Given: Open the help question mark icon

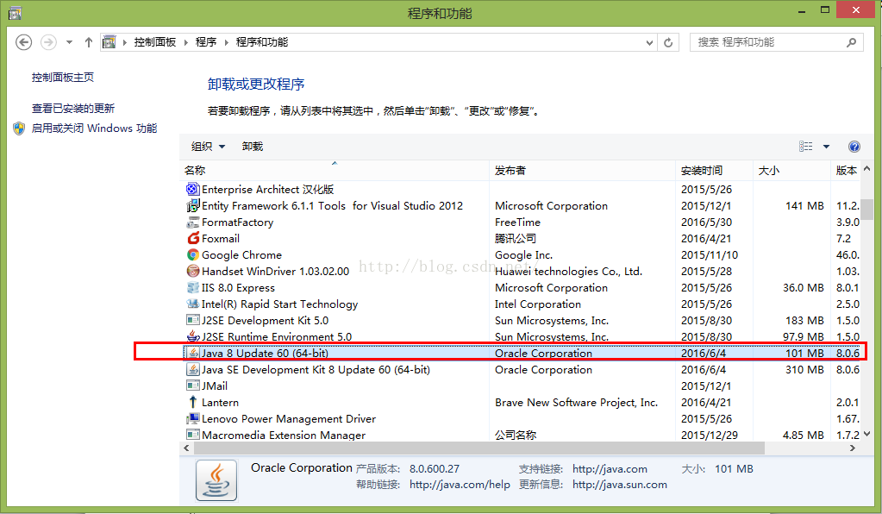Looking at the screenshot, I should click(854, 147).
